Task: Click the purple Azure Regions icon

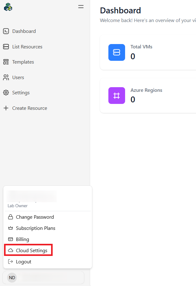Action: click(117, 96)
